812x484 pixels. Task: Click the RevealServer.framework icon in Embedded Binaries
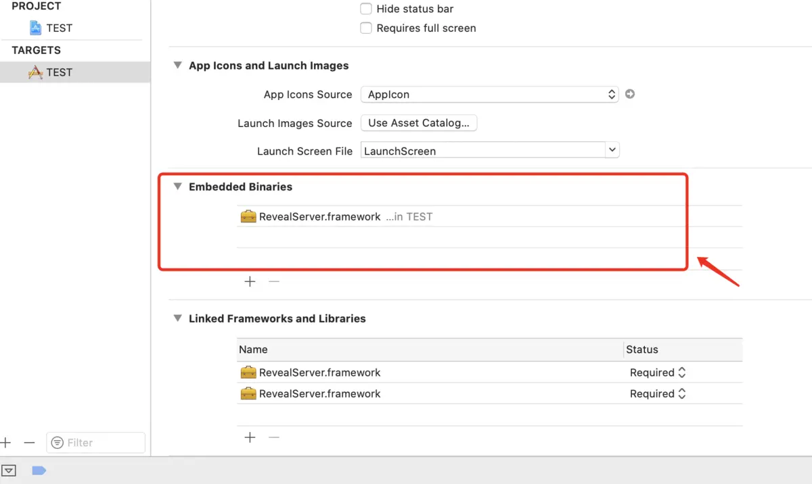(248, 216)
